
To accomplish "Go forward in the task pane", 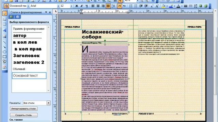I will (x=17, y=17).
